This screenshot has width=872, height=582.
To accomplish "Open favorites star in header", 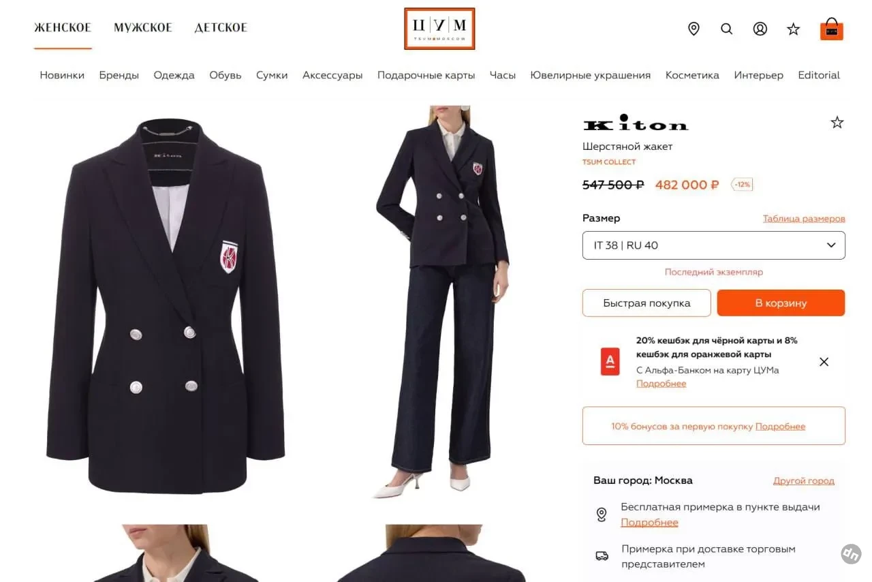I will tap(794, 29).
